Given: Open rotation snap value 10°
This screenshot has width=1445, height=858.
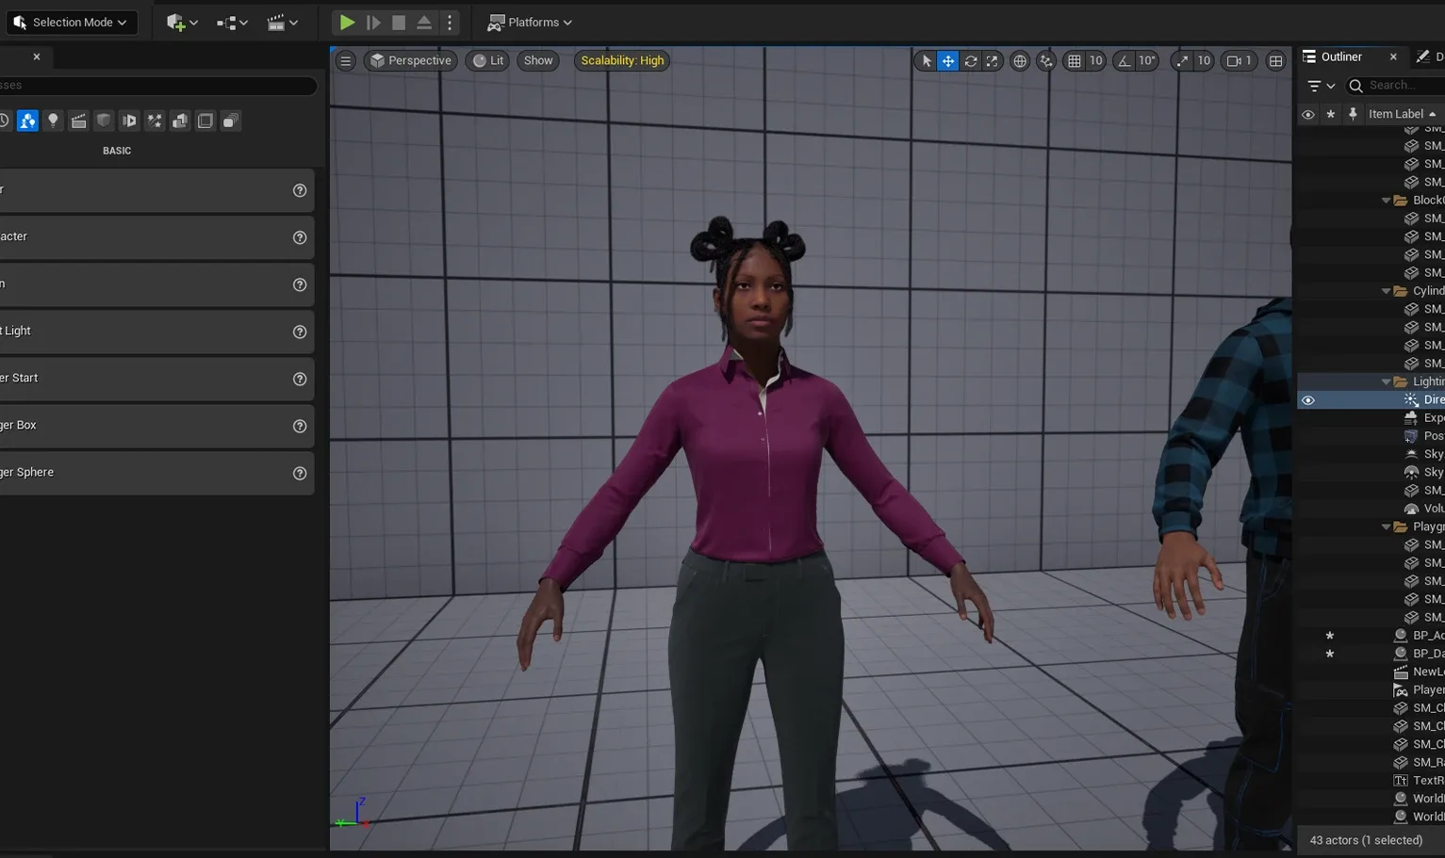Looking at the screenshot, I should pos(1146,60).
